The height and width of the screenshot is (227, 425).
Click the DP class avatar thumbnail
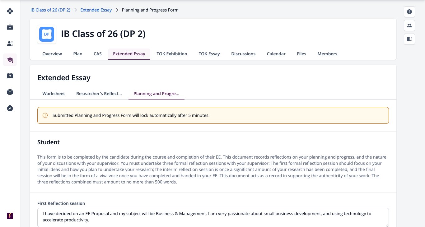click(47, 34)
